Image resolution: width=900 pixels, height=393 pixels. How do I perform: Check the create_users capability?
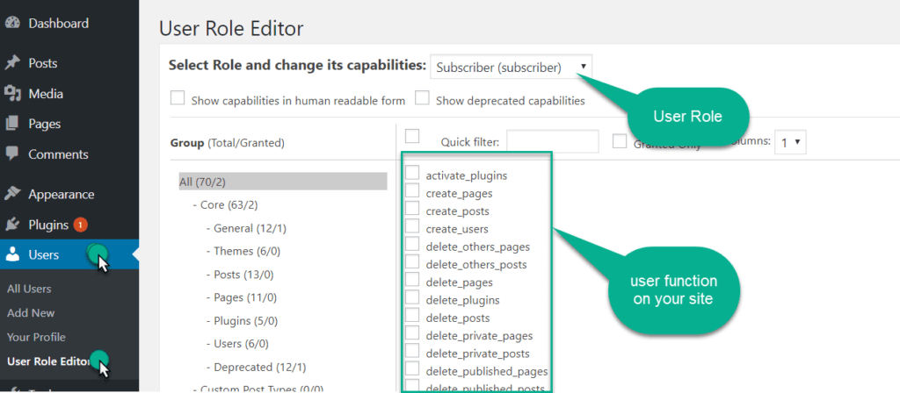click(x=412, y=225)
